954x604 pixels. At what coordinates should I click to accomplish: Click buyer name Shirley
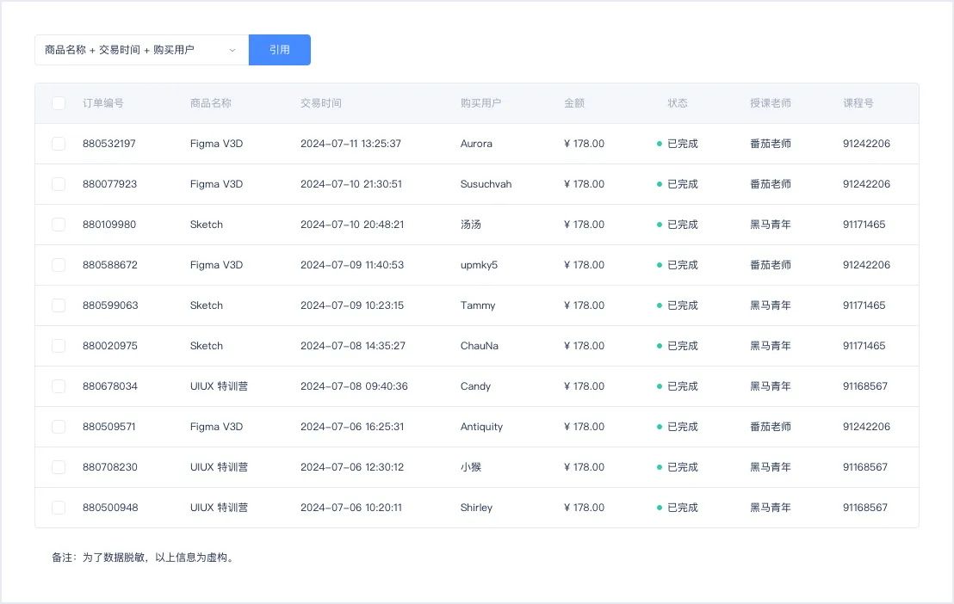click(x=476, y=508)
